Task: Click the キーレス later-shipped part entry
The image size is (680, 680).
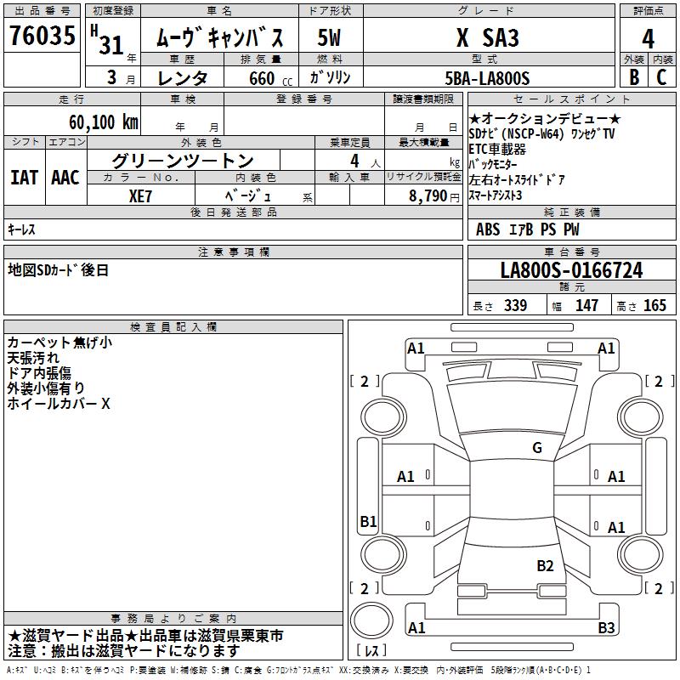Action: [21, 229]
